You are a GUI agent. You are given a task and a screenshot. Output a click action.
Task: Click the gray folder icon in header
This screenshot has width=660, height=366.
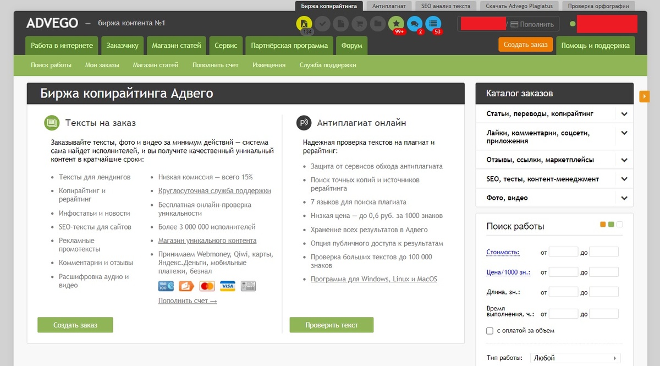377,24
